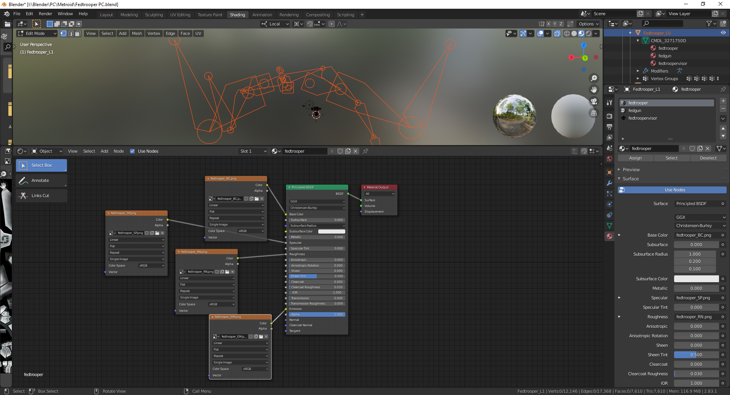Activate the Annotate tool in the node editor

click(41, 180)
